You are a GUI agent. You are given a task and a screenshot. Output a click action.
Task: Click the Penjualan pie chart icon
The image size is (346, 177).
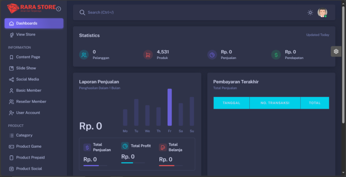click(x=212, y=55)
